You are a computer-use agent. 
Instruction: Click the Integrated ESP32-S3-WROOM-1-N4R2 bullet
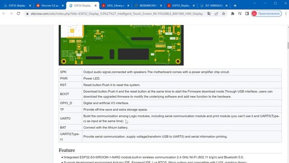coord(154,157)
